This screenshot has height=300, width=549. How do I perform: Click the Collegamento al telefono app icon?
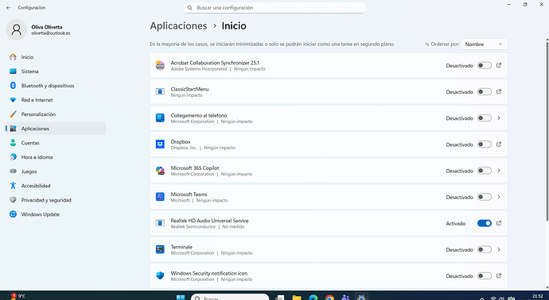[160, 118]
